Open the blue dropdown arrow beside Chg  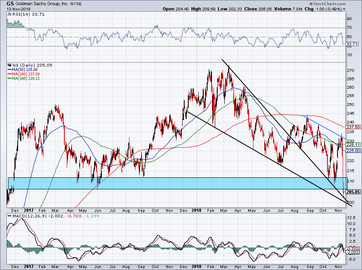(344, 9)
